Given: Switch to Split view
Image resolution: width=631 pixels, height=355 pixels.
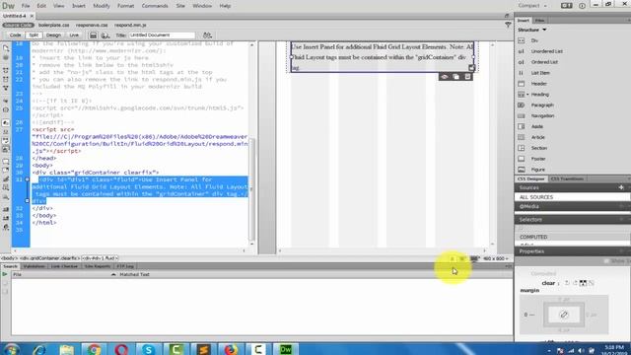Looking at the screenshot, I should pos(34,35).
